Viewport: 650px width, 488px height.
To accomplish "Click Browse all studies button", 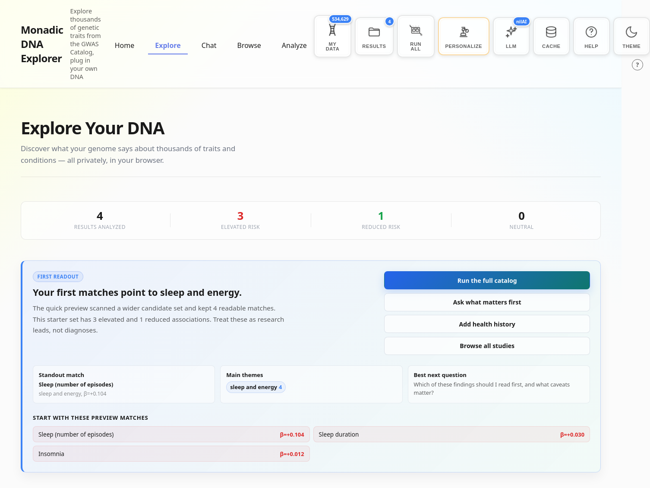I will click(x=487, y=346).
